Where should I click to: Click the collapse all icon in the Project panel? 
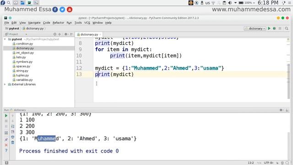tap(60, 34)
